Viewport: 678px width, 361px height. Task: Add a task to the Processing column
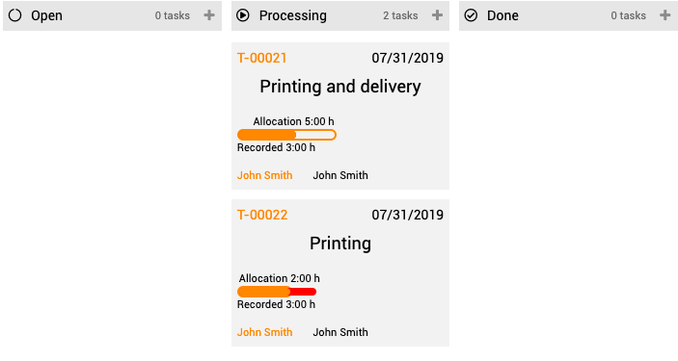(437, 15)
